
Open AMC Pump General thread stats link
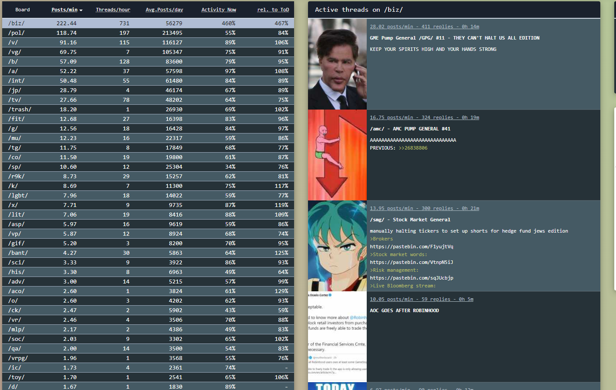click(x=425, y=117)
